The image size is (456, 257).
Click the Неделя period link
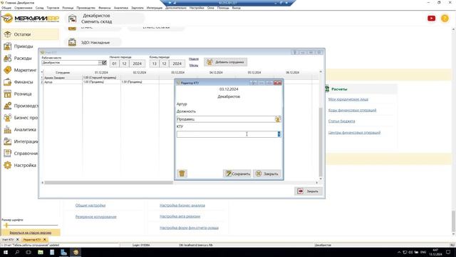tap(194, 59)
